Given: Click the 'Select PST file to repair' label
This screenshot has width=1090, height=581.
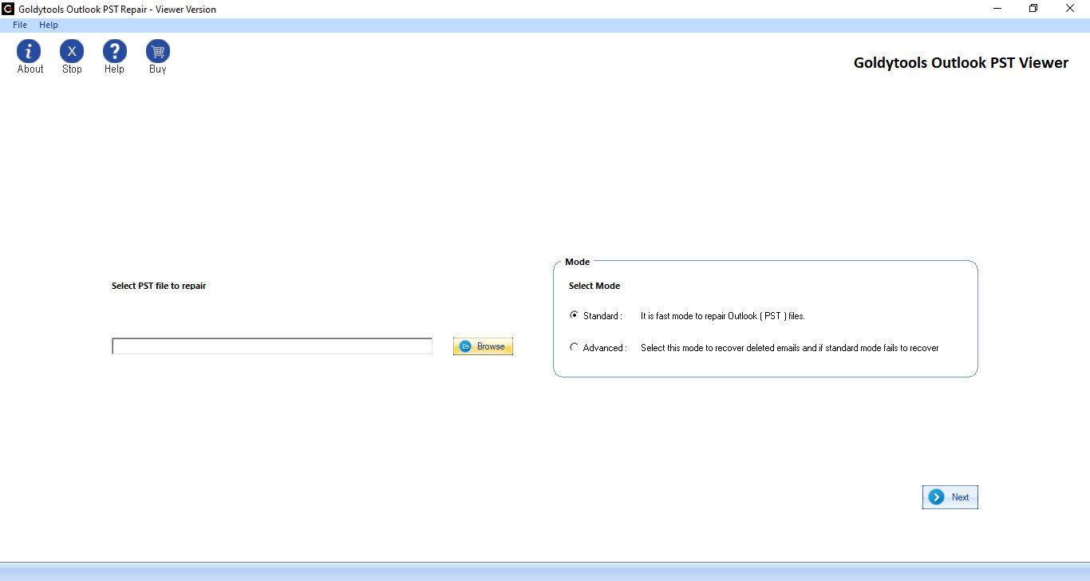Looking at the screenshot, I should pyautogui.click(x=159, y=286).
